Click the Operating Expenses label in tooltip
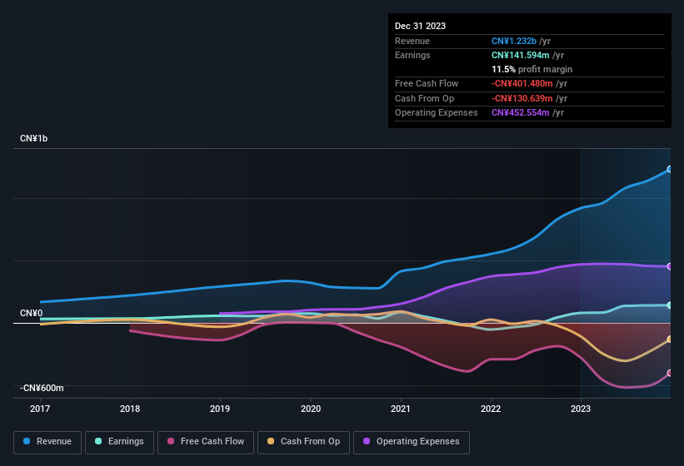Viewport: 684px width, 466px height. [x=437, y=113]
